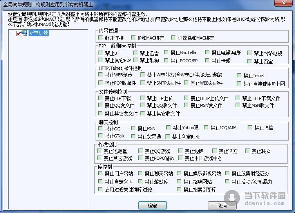
Task: Check 禁止中国游戏中心 option
Action: (180, 158)
